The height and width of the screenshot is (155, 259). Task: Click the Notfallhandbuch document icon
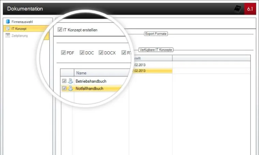[x=71, y=88]
